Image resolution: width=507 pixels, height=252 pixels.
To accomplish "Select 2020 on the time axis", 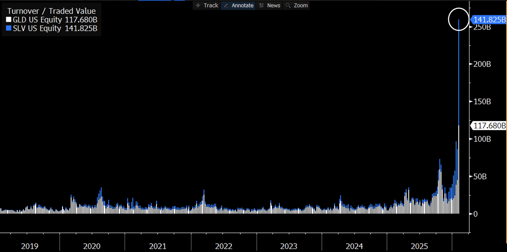I will pyautogui.click(x=92, y=246).
